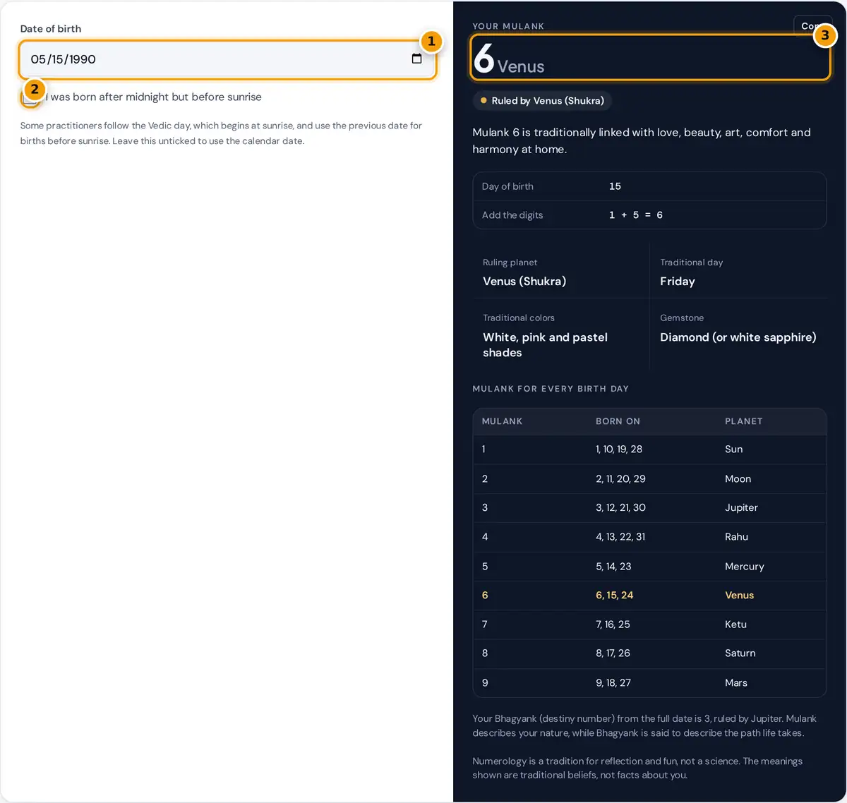Click the gemstone 'Diamond (or white sapphire)'

coord(738,337)
